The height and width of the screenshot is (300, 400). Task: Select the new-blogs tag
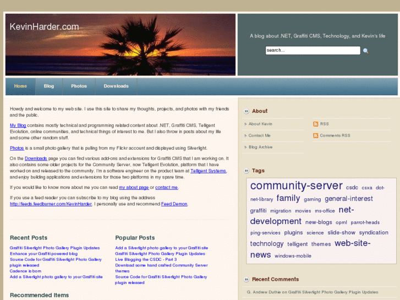pos(319,222)
